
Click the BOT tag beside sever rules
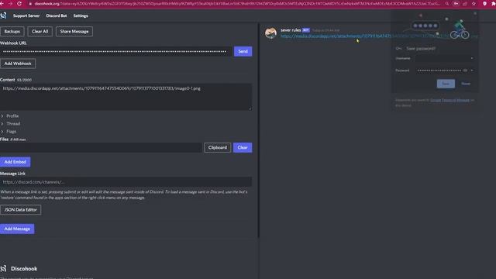coord(305,30)
